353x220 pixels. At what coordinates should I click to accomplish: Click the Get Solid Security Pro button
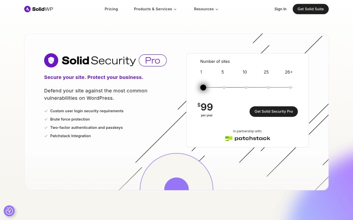274,111
